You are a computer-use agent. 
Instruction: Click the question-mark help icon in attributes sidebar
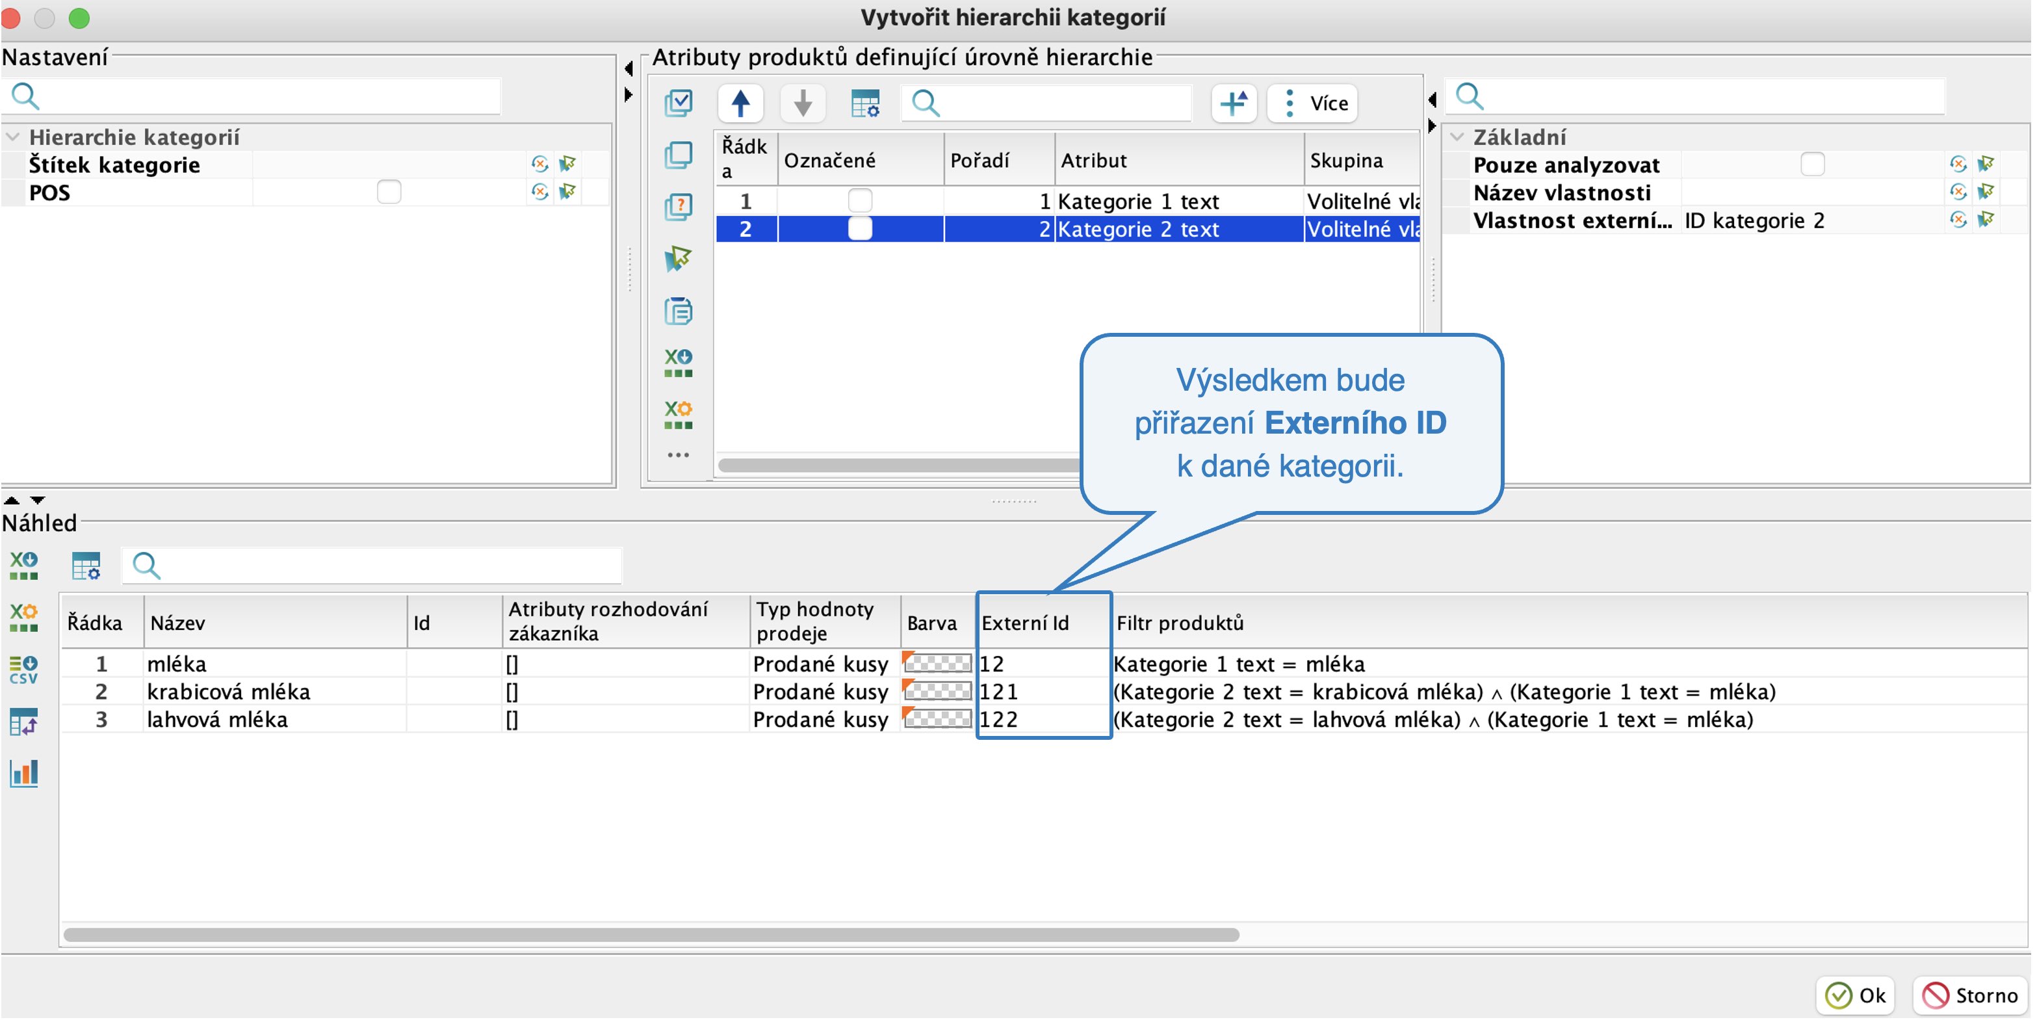tap(678, 207)
